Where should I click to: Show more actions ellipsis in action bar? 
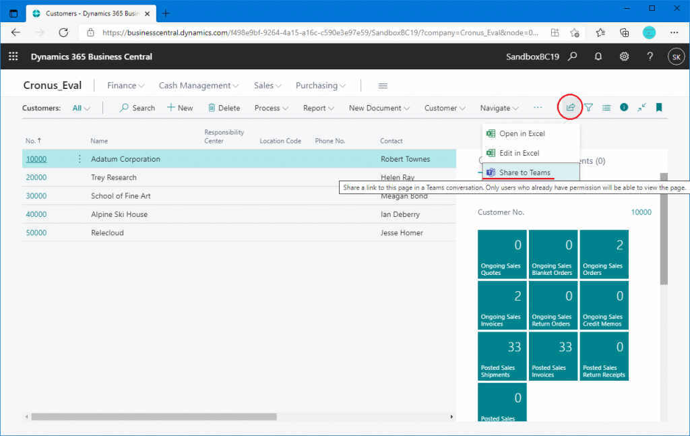click(x=538, y=108)
